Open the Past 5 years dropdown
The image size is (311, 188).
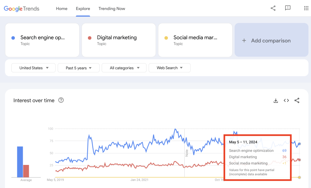click(79, 68)
